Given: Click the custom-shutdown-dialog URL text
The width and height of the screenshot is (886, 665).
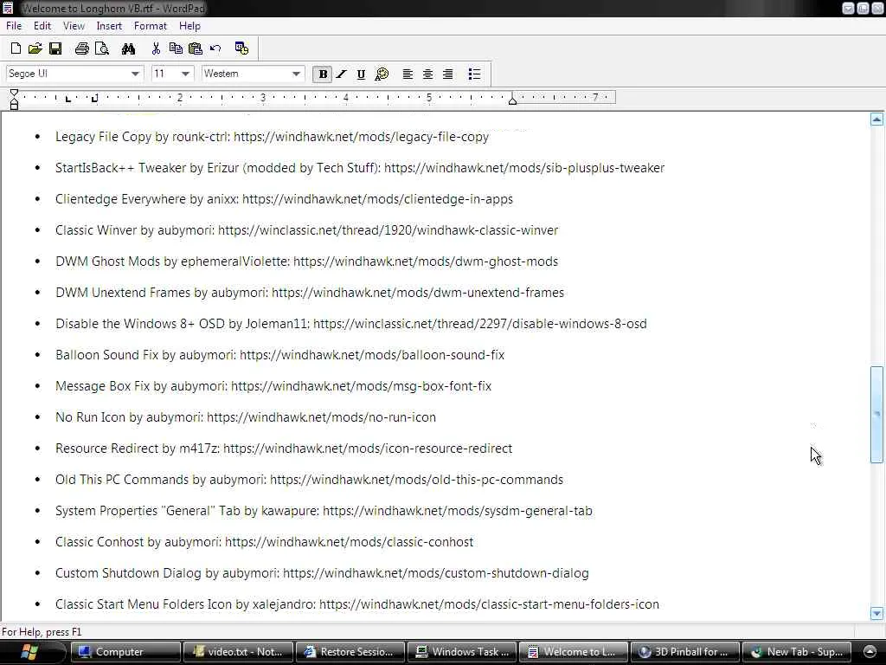Looking at the screenshot, I should (x=436, y=573).
